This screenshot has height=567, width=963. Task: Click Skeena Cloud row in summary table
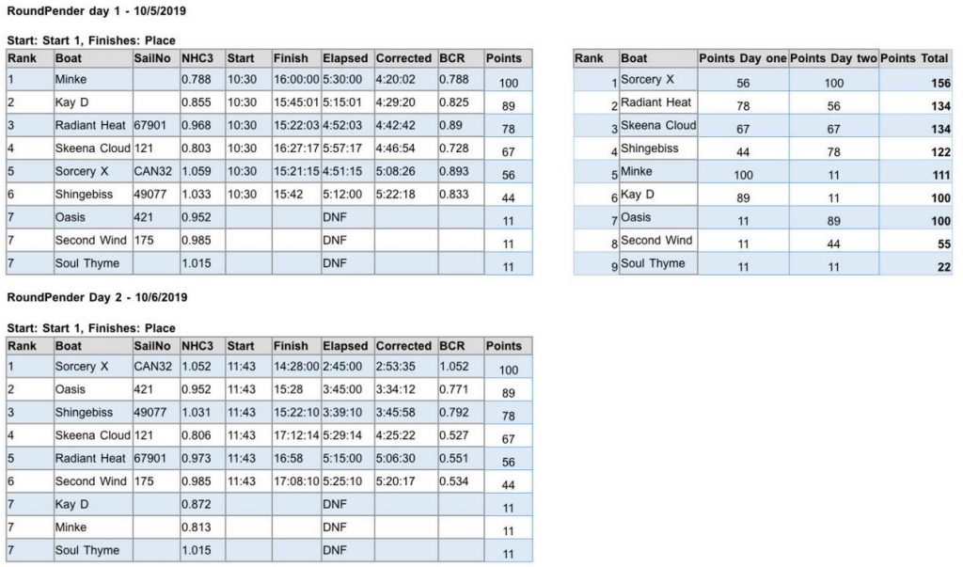click(763, 125)
